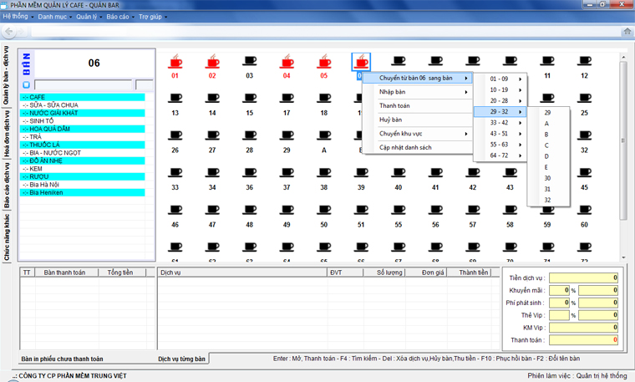
Task: Select occupied table 01 icon
Action: [175, 61]
